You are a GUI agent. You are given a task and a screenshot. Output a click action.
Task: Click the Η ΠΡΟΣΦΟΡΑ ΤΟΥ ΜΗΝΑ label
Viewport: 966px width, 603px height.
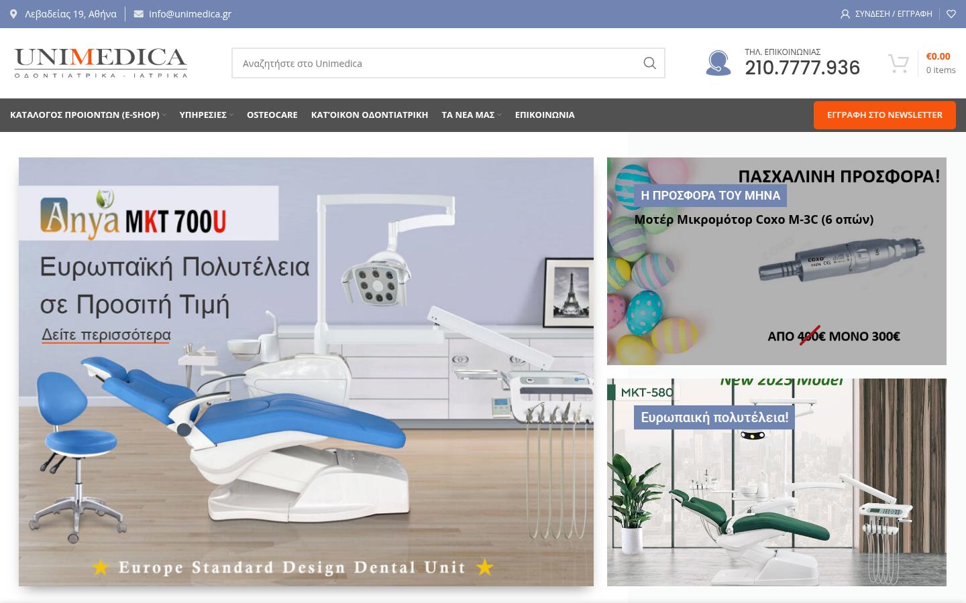tap(710, 196)
